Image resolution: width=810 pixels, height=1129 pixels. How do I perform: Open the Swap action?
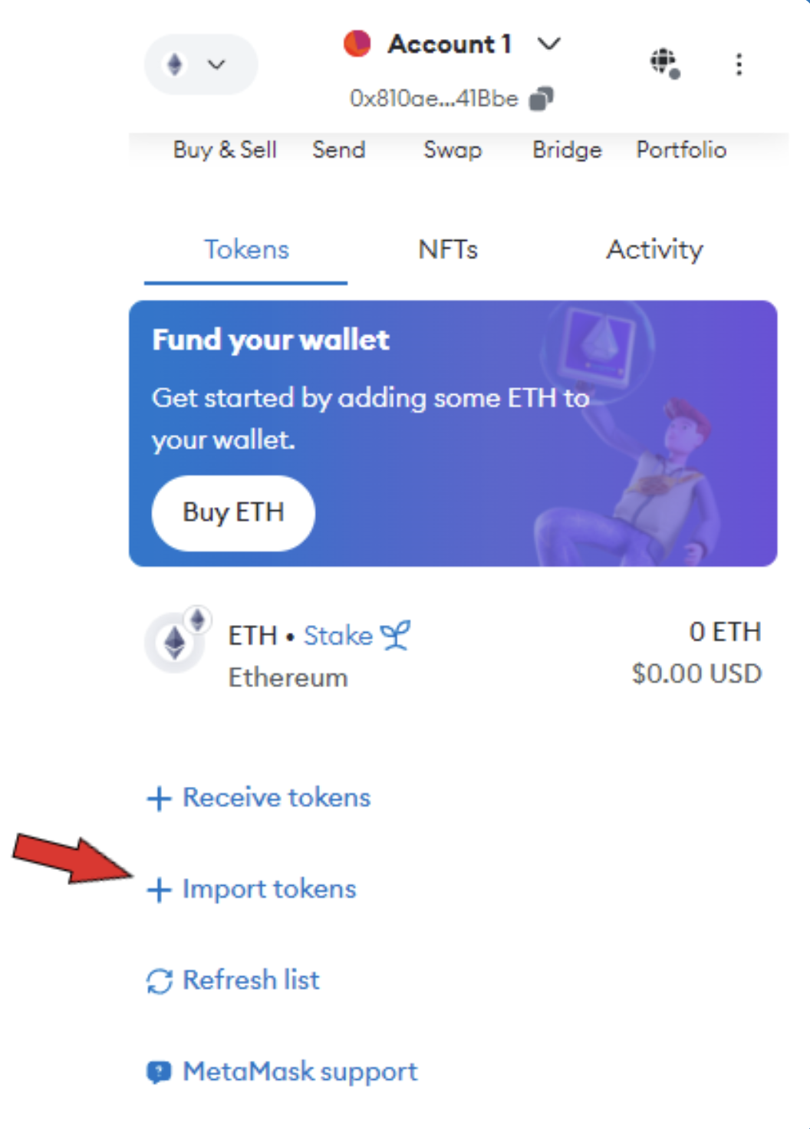click(x=453, y=150)
